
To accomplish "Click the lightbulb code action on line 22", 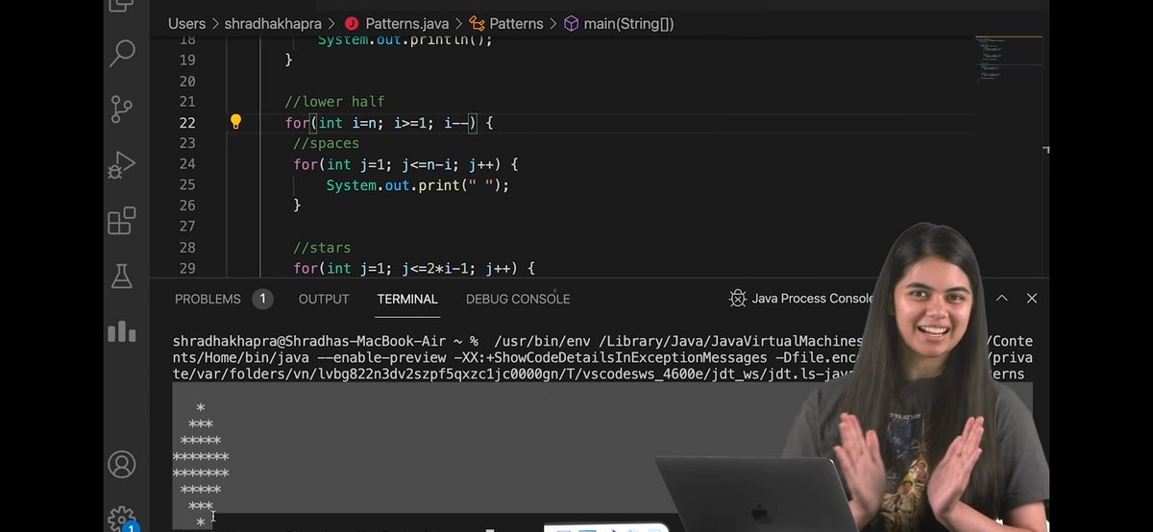I will point(235,122).
